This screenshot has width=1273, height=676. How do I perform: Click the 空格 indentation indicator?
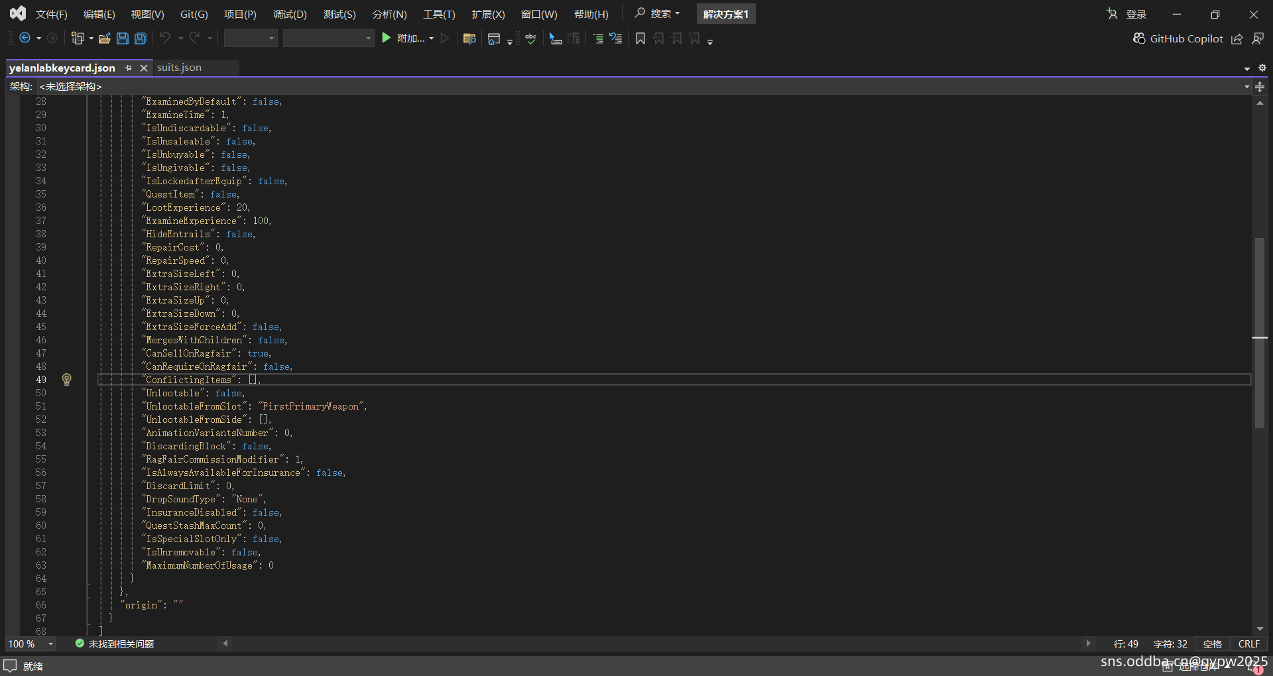click(x=1212, y=644)
